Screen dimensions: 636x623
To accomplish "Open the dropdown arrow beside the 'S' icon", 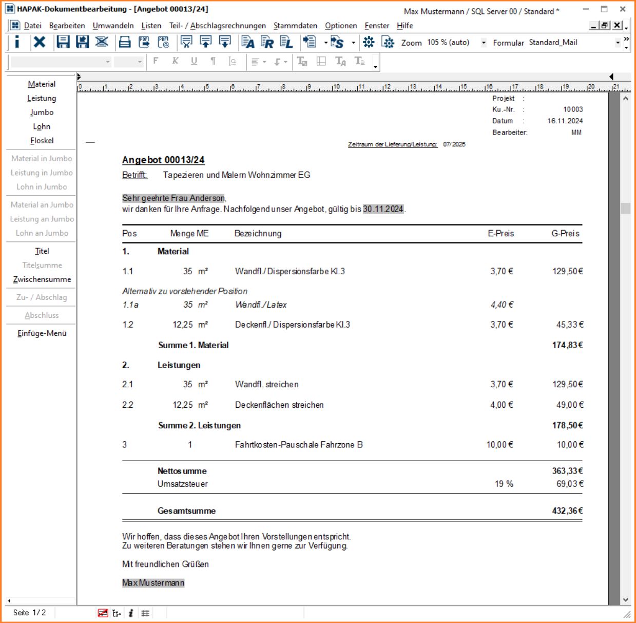I will (353, 43).
